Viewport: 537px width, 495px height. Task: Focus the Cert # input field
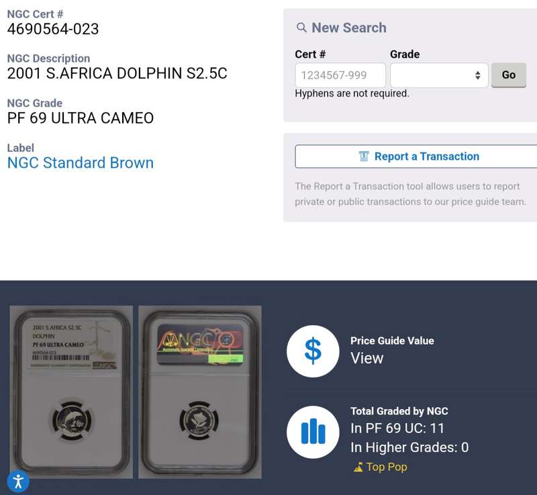(x=340, y=75)
